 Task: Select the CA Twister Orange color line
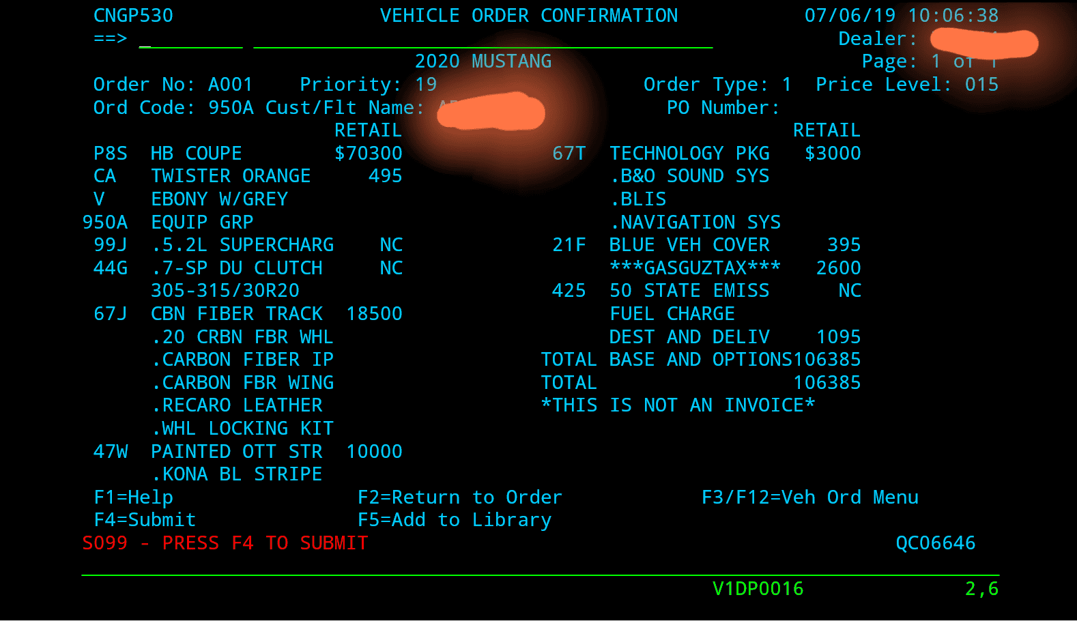248,176
